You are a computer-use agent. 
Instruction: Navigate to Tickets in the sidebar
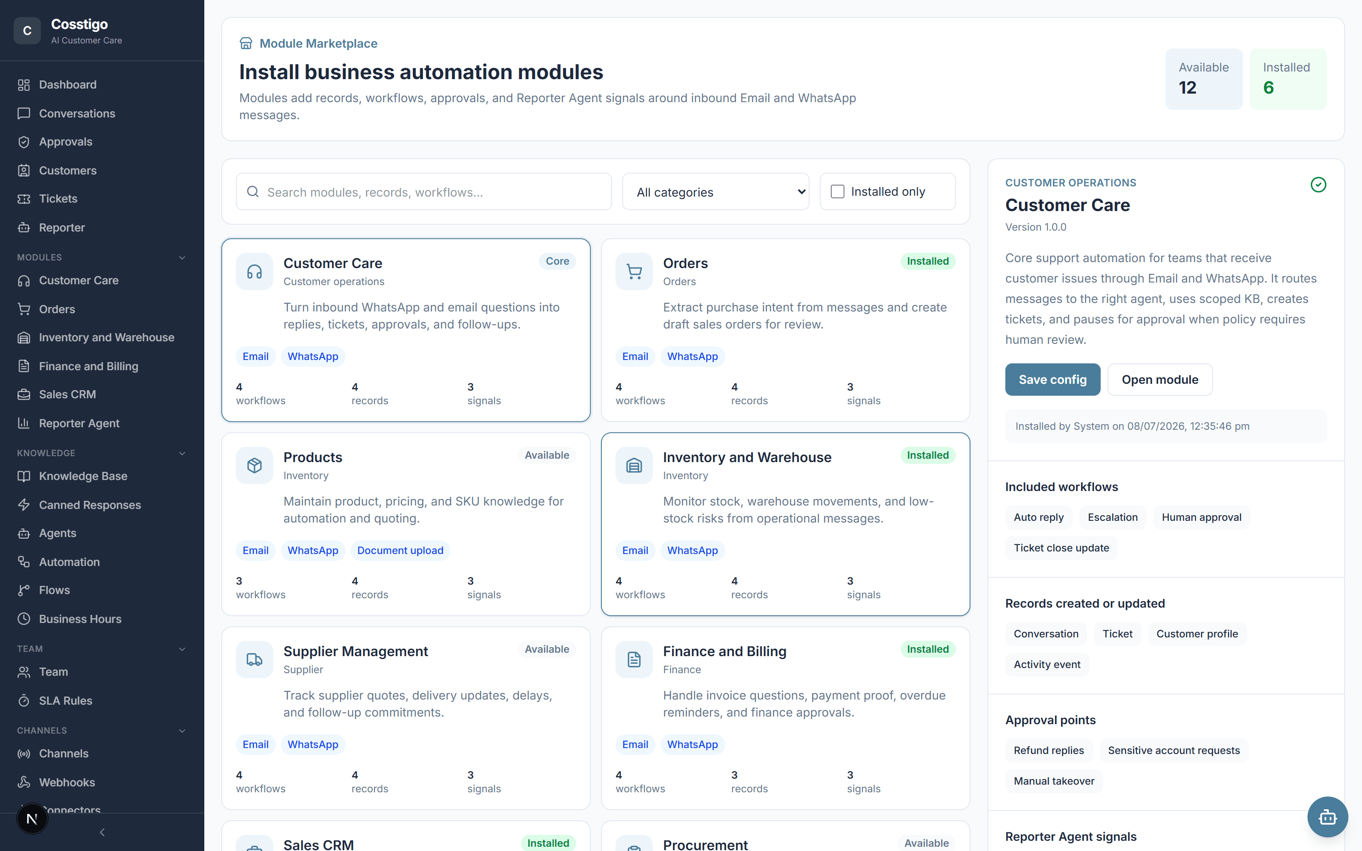tap(102, 199)
